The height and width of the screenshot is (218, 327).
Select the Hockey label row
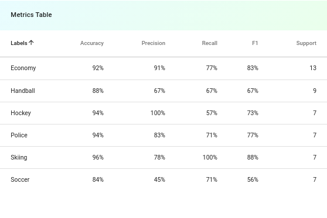163,113
